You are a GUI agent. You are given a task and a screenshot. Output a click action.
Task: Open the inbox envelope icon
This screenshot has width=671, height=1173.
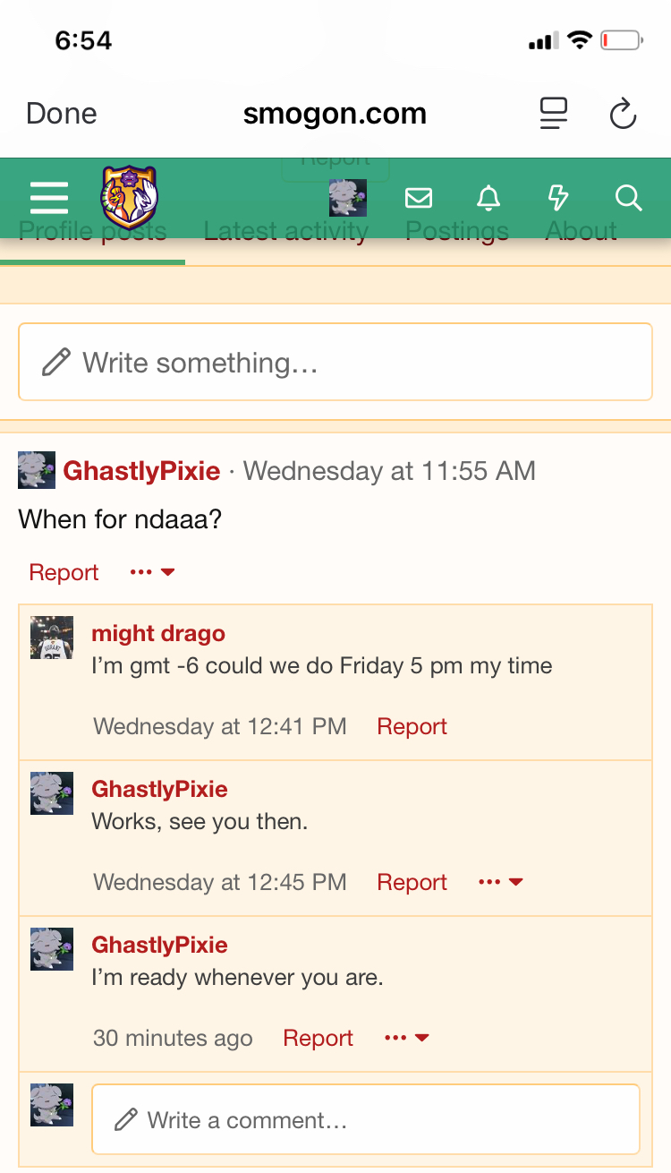click(x=419, y=198)
